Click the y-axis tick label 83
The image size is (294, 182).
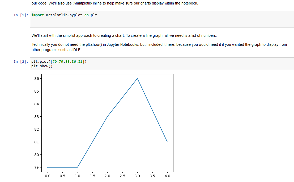click(x=36, y=117)
